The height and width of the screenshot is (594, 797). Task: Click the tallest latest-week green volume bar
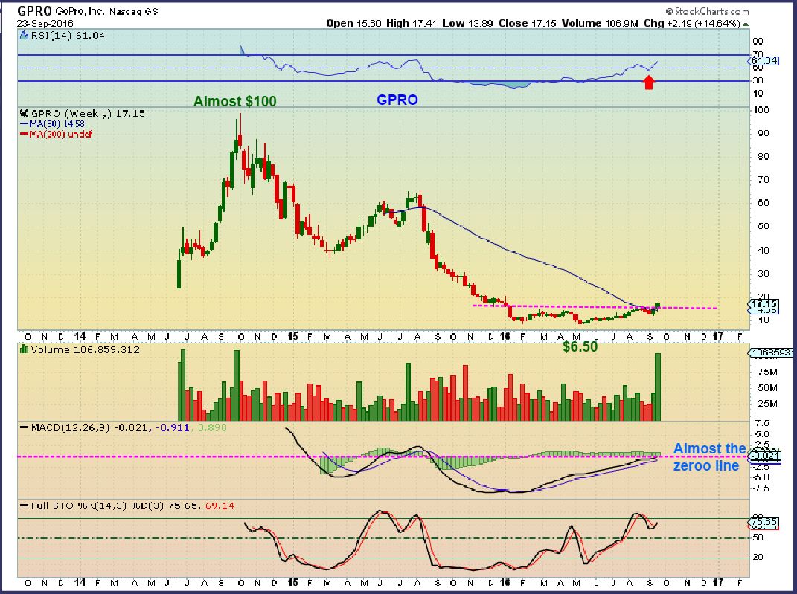[658, 387]
